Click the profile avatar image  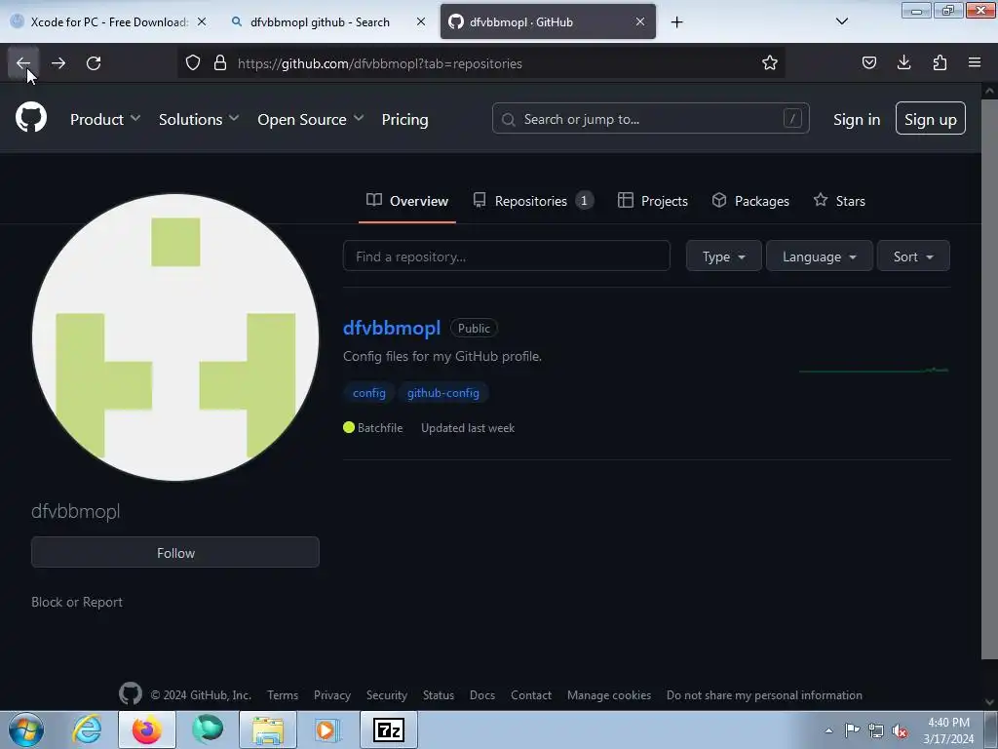point(175,336)
